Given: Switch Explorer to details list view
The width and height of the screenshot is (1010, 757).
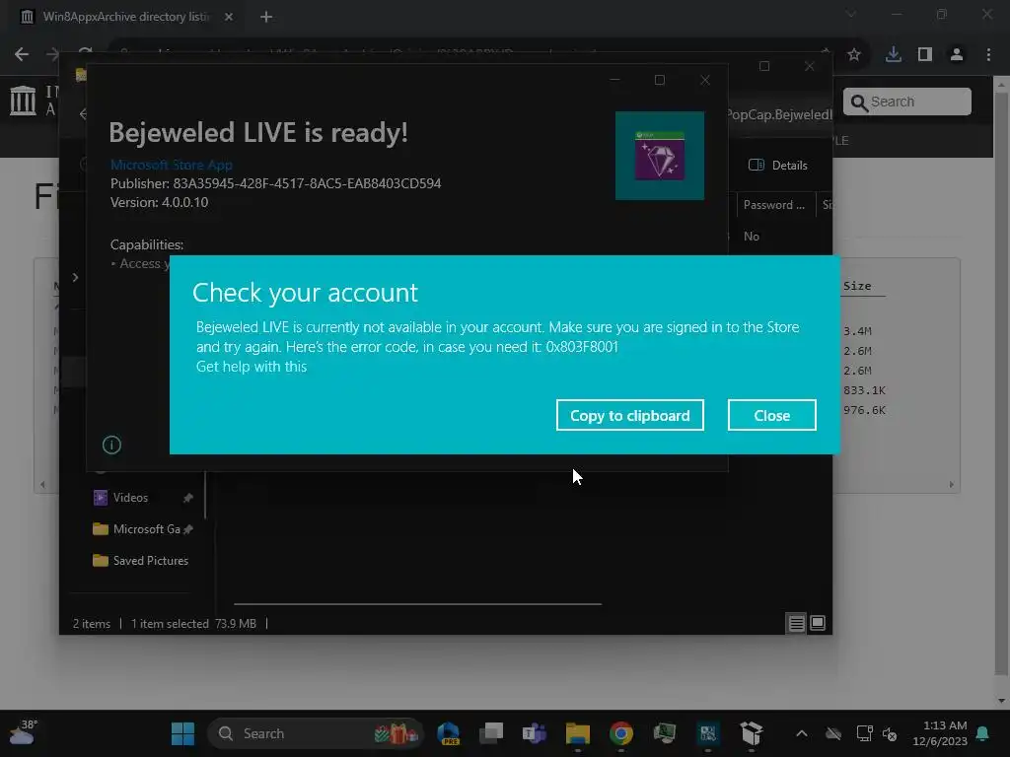Looking at the screenshot, I should click(796, 623).
